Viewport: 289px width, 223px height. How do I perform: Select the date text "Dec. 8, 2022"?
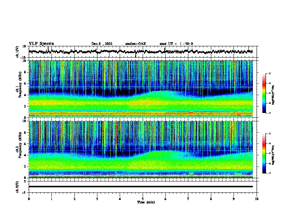pyautogui.click(x=102, y=44)
